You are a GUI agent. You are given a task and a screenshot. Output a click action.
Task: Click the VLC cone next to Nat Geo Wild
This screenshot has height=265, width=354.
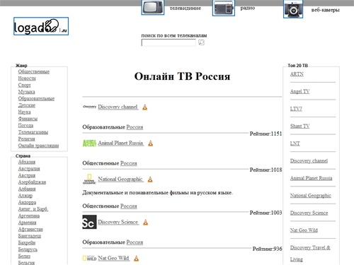136,259
